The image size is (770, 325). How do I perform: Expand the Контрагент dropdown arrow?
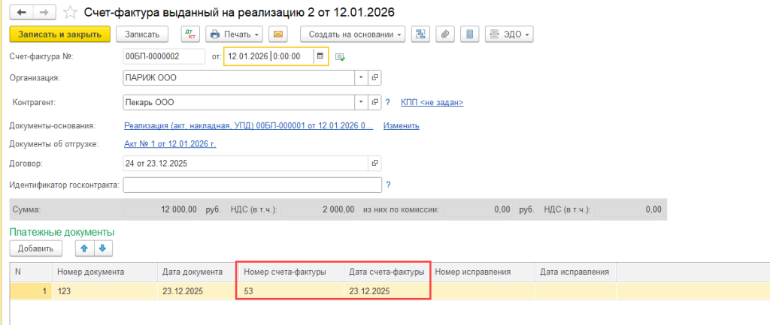pyautogui.click(x=361, y=102)
